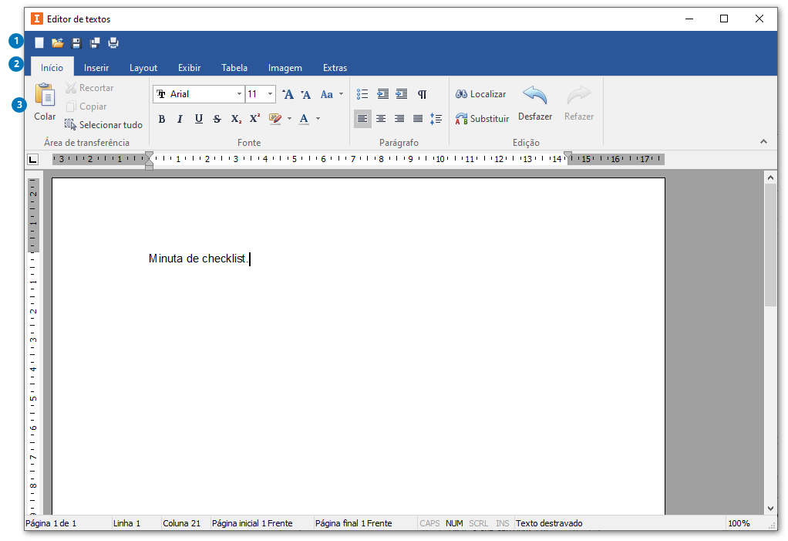Screen dimensions: 788x541
Task: Open the change case dropdown arrow
Action: tap(342, 94)
